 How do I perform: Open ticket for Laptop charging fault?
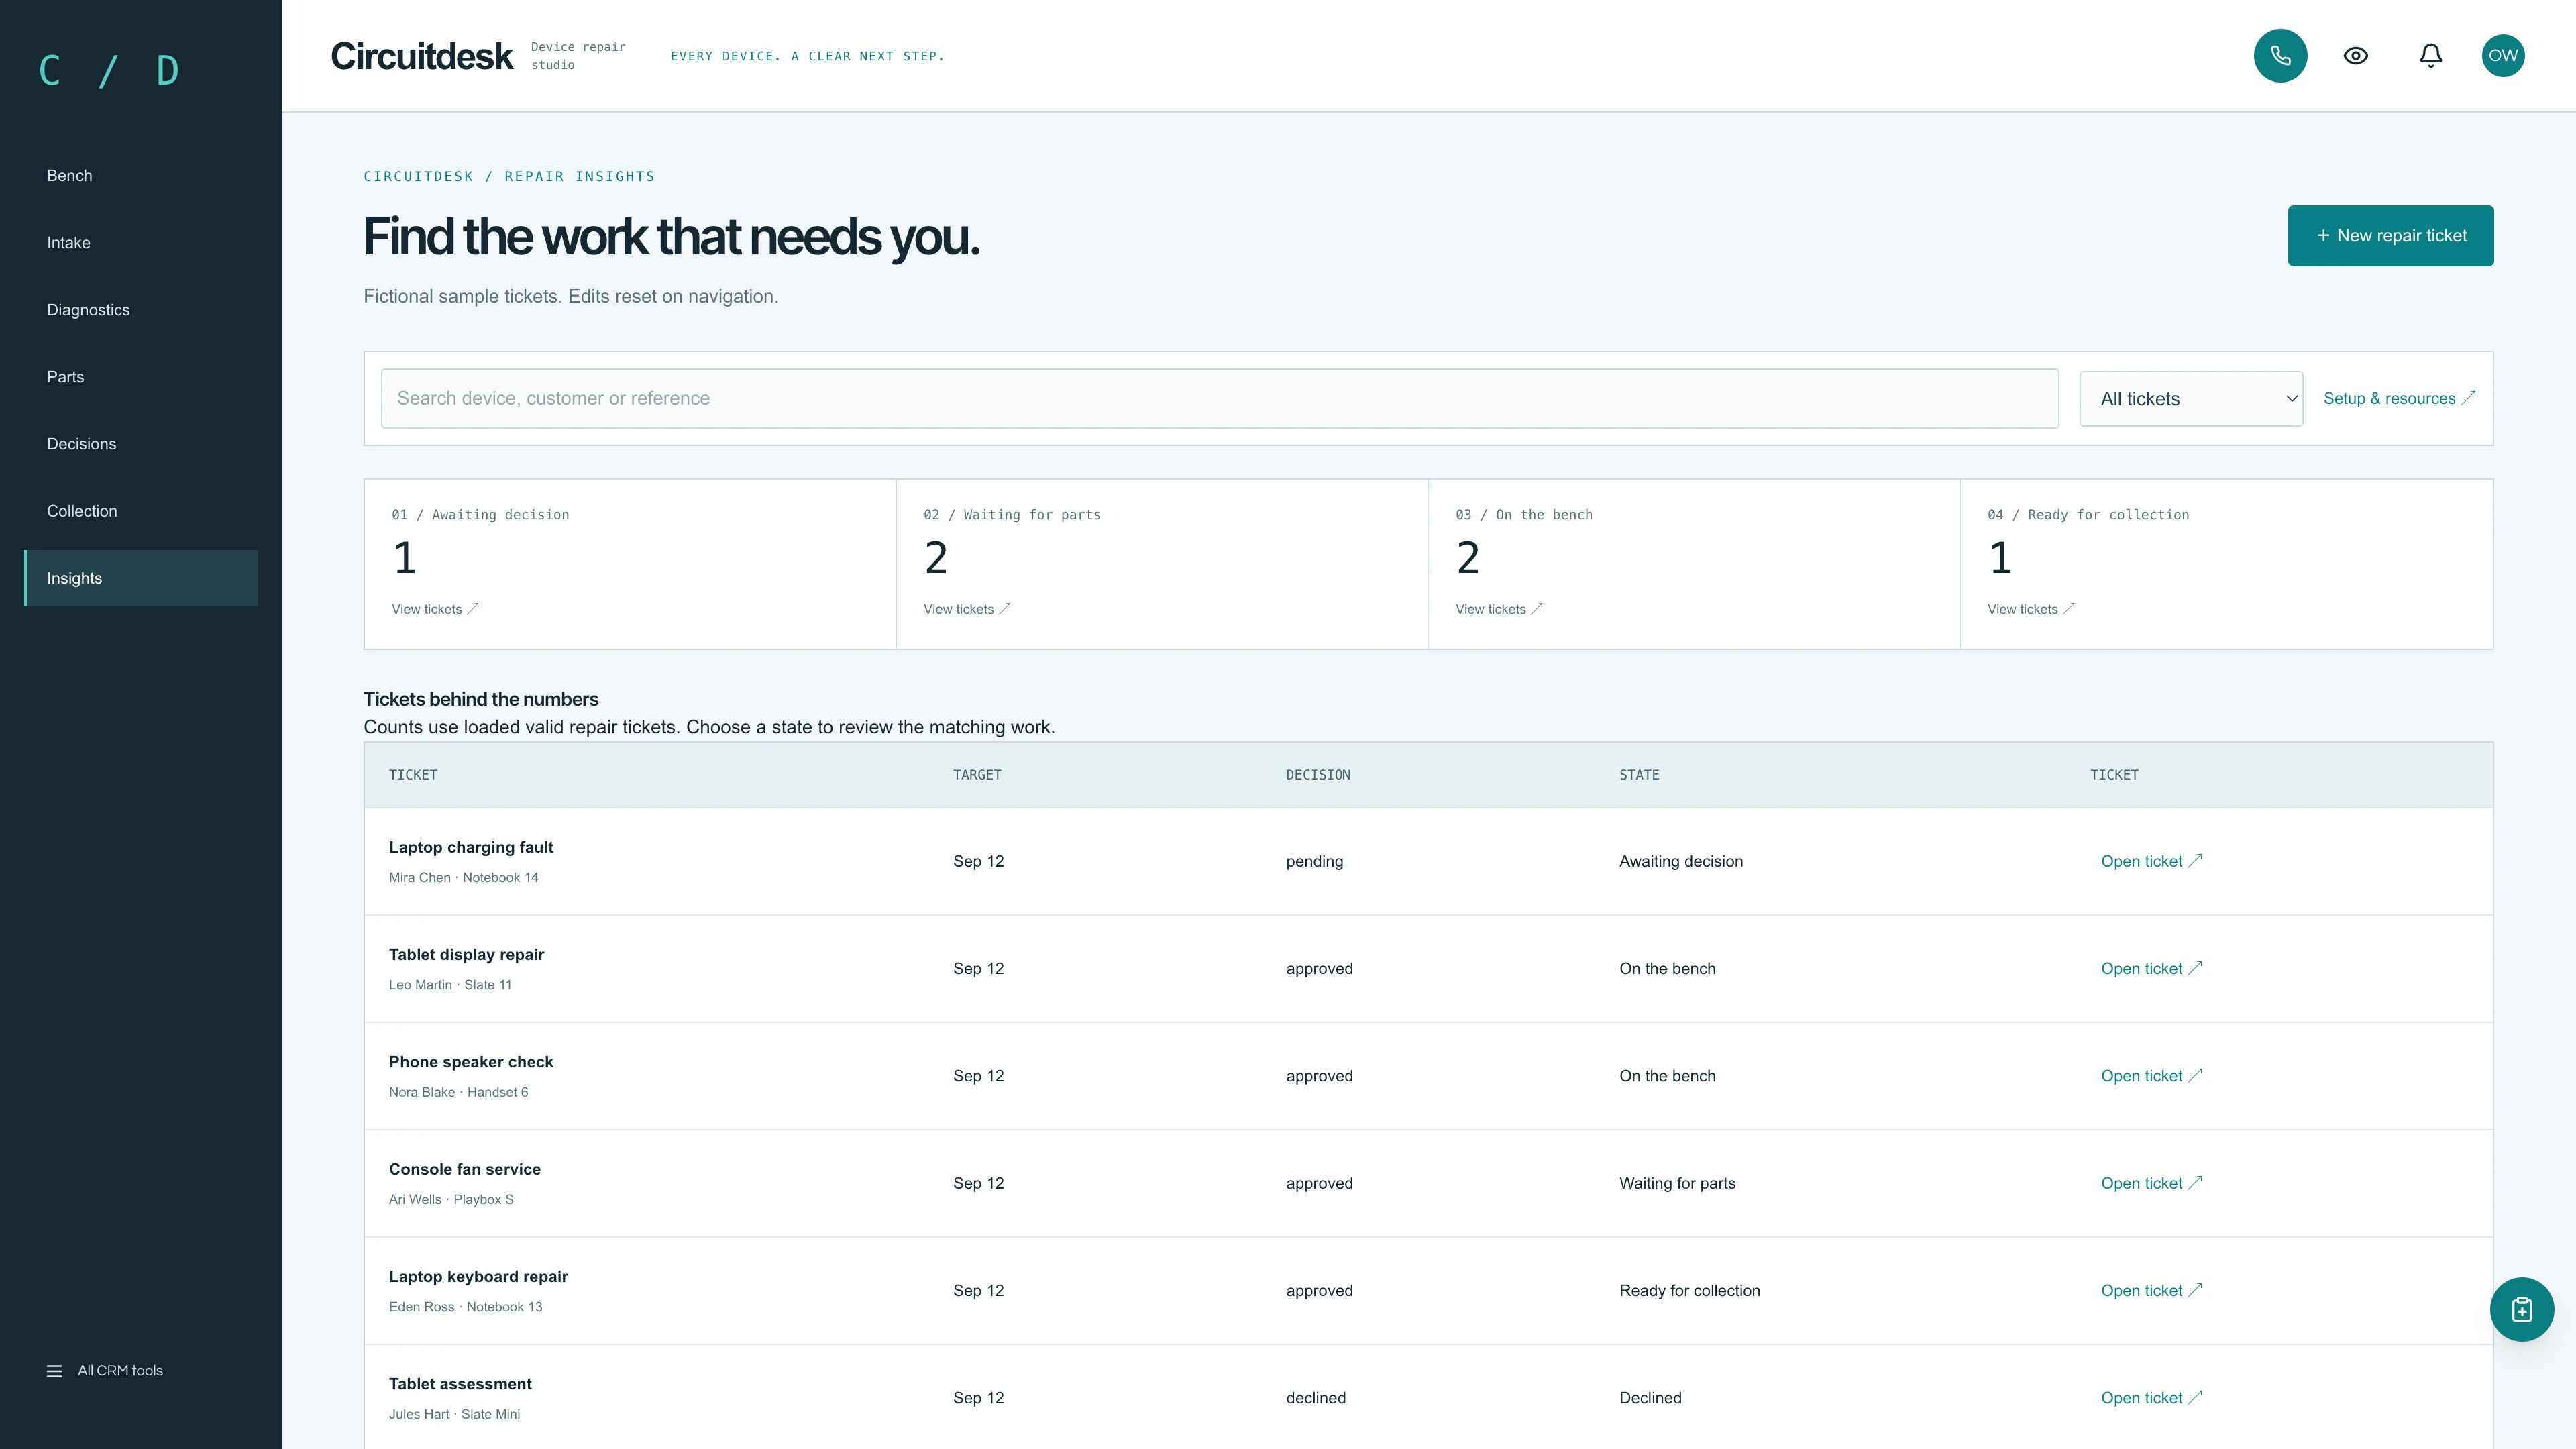(x=2151, y=861)
